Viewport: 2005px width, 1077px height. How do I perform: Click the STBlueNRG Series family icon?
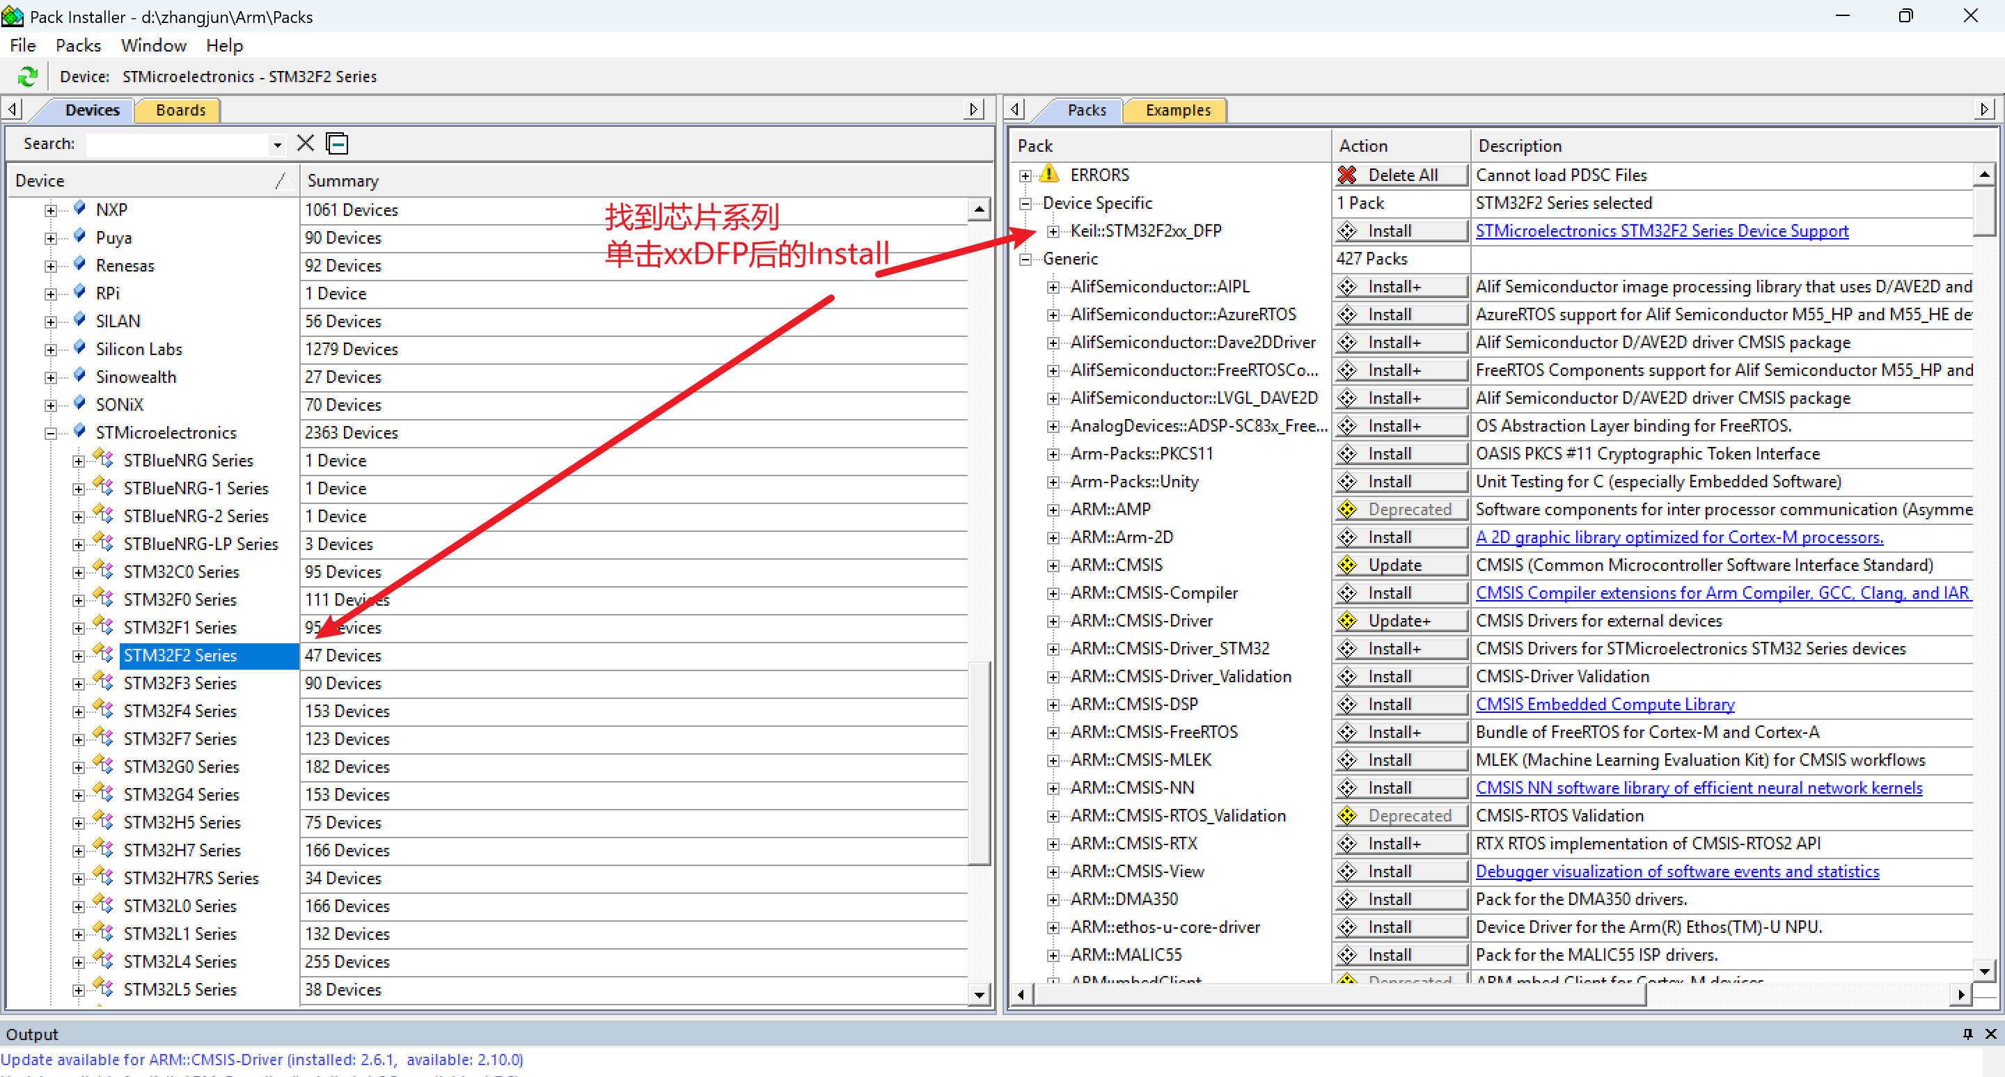[103, 459]
